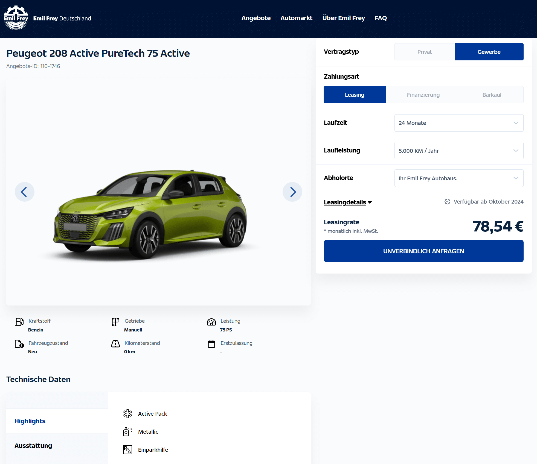Click the Neu vehicle condition value
Screen dimensions: 537x464
[33, 352]
